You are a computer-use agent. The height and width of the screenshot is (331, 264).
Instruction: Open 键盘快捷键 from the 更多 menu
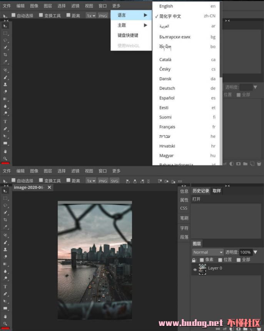pos(128,35)
